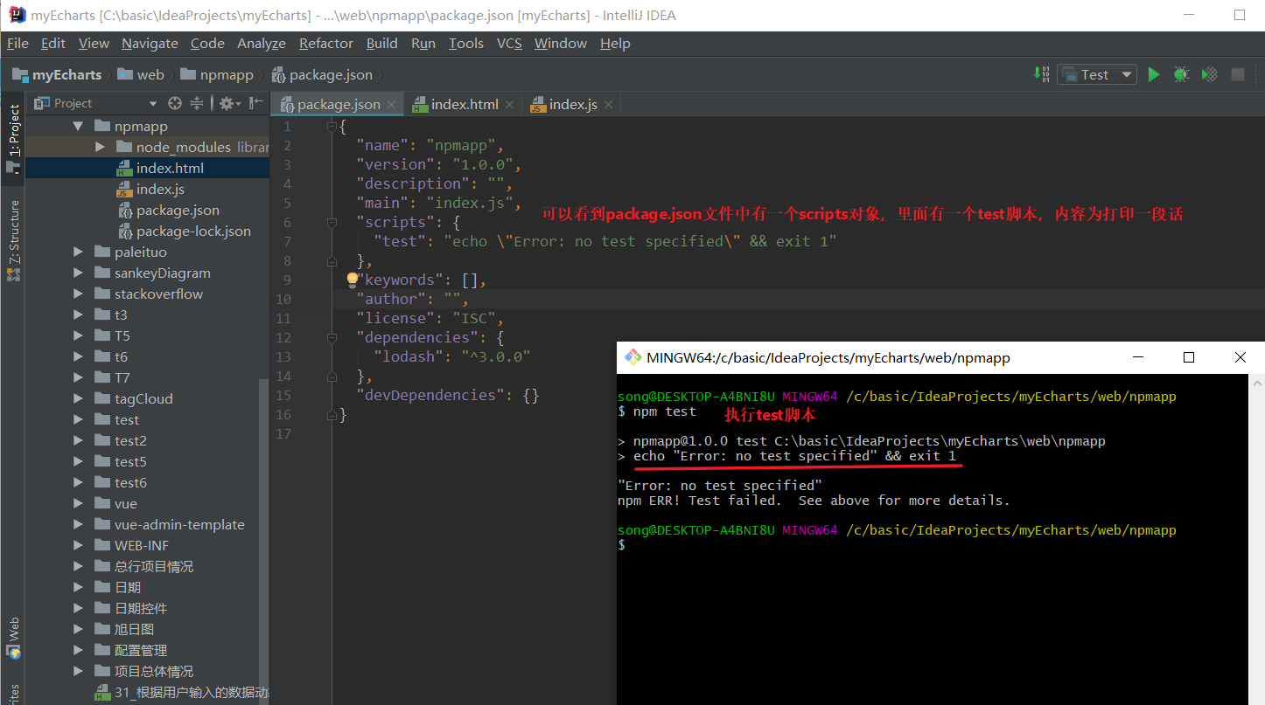This screenshot has height=705, width=1265.
Task: Open Project panel gear settings
Action: pos(229,103)
